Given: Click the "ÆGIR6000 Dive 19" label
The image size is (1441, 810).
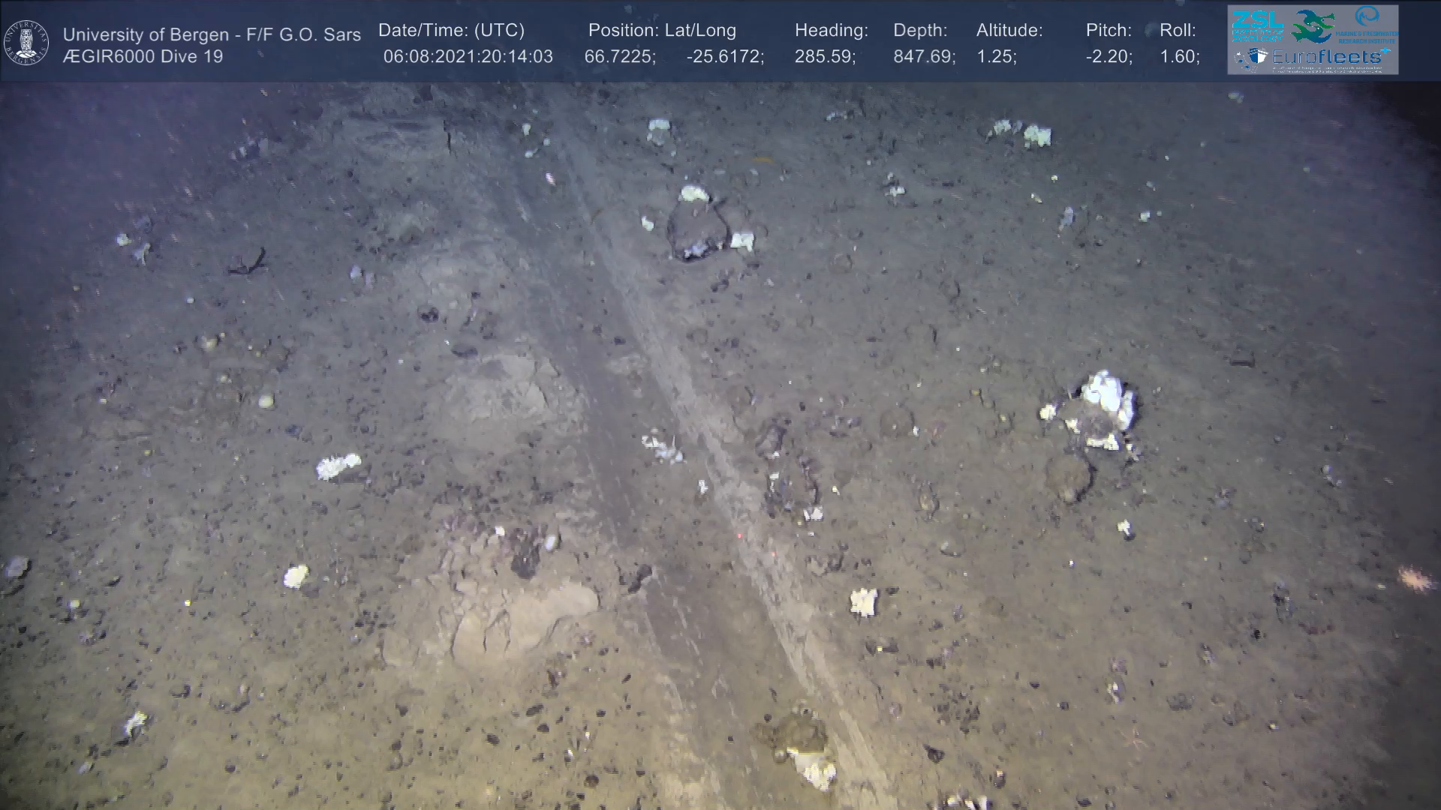Looking at the screenshot, I should pos(143,57).
